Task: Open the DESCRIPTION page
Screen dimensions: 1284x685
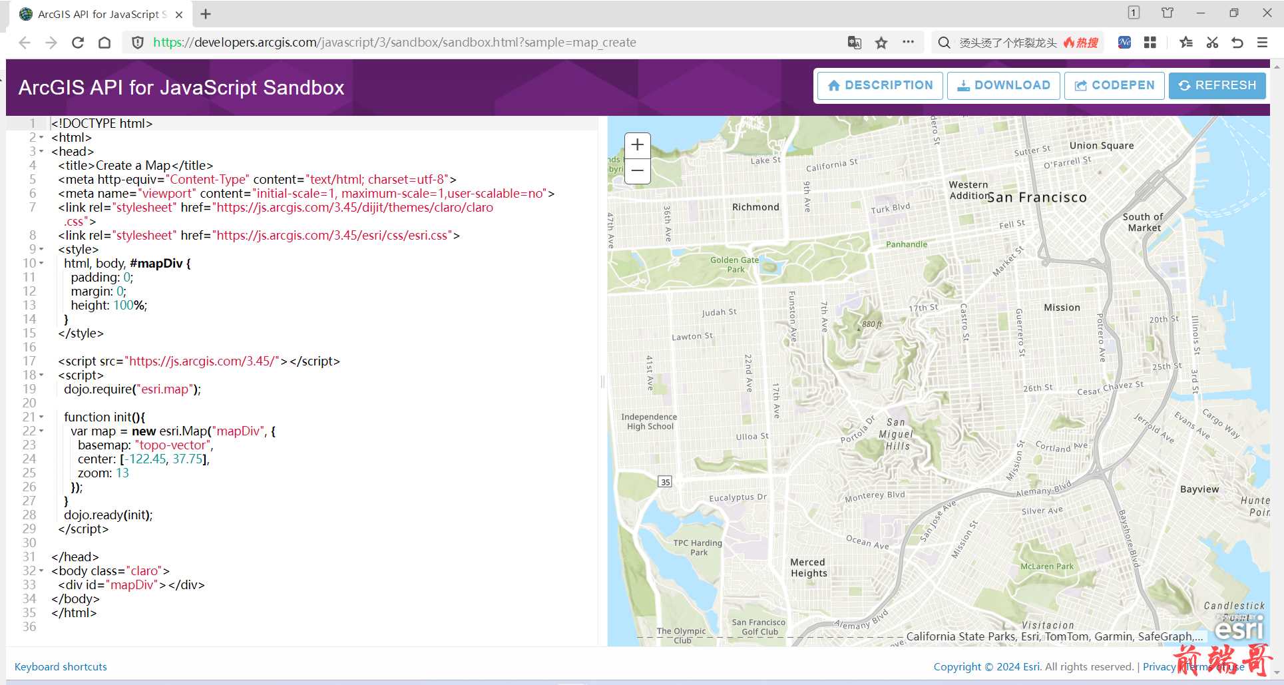Action: 880,85
